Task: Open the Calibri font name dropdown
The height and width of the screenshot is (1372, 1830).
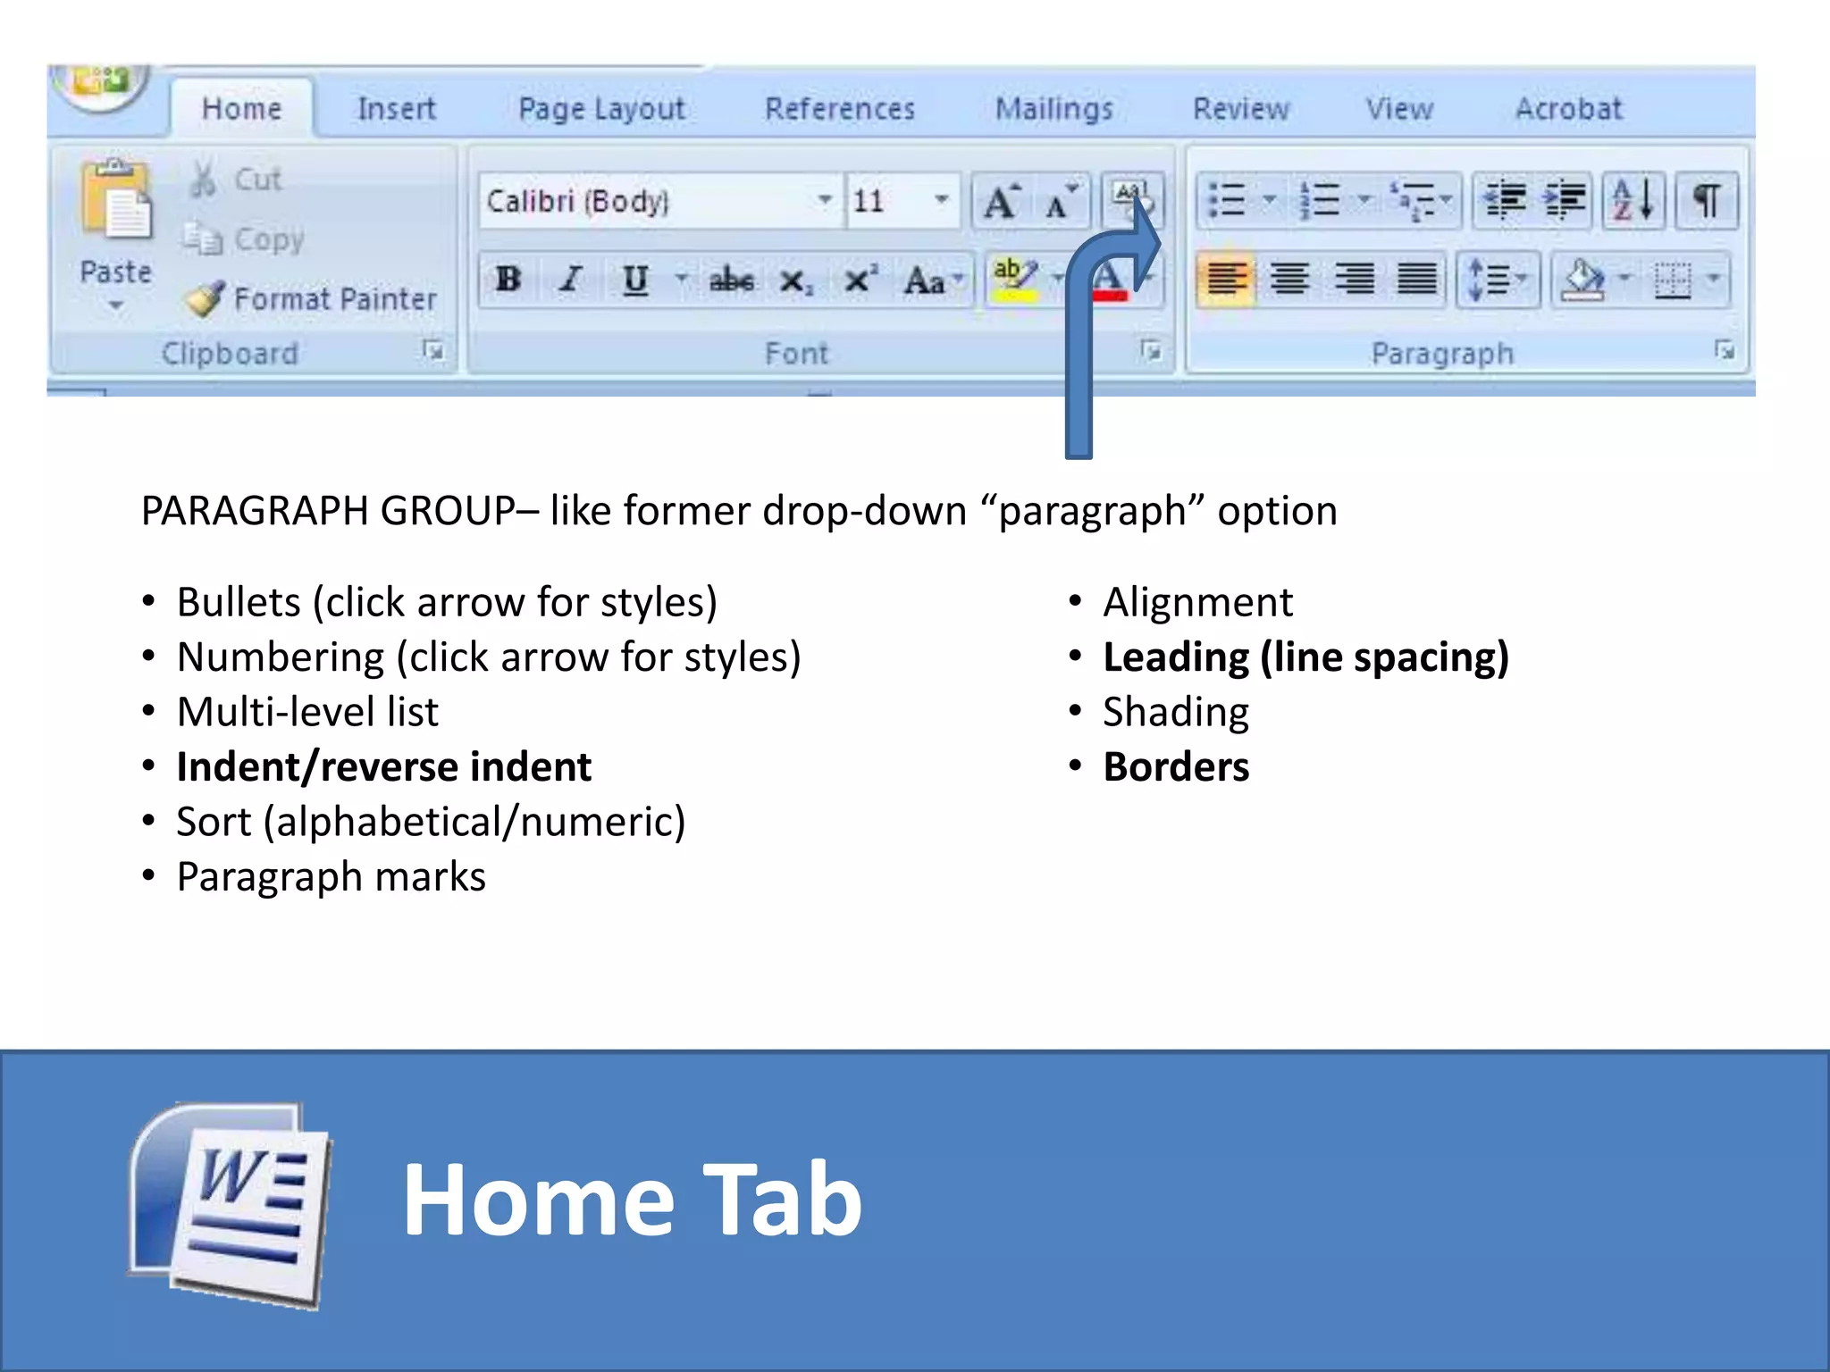Action: pyautogui.click(x=824, y=200)
